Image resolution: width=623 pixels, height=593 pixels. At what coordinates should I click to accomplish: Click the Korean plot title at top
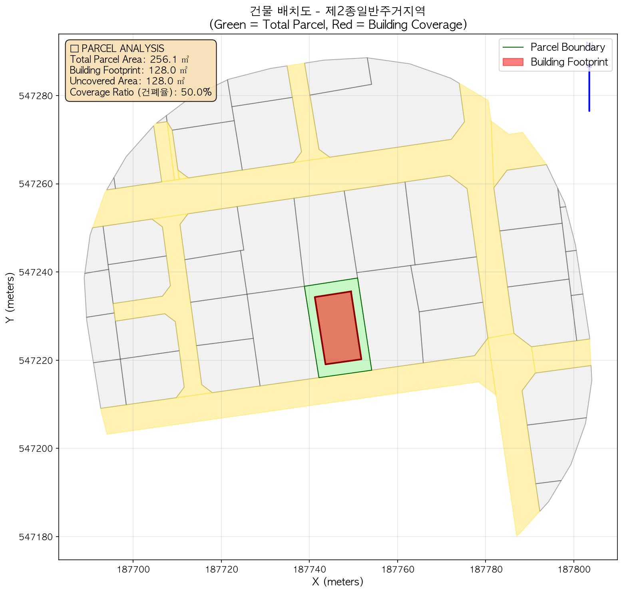[x=338, y=10]
